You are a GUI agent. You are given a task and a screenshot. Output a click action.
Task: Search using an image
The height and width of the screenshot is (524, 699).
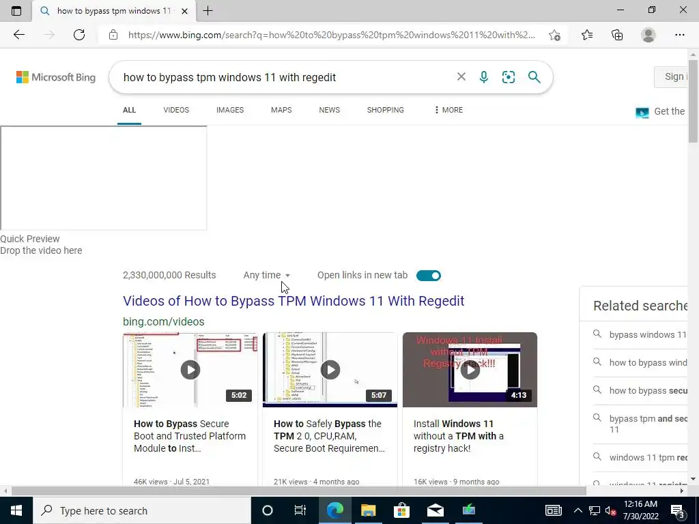coord(508,77)
